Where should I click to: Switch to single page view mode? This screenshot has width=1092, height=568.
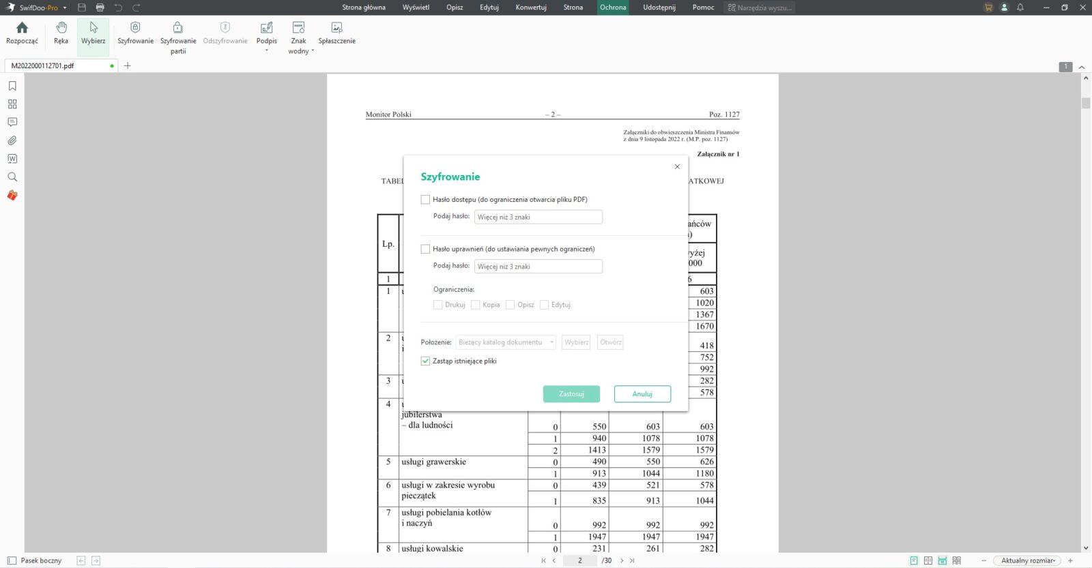pyautogui.click(x=914, y=560)
